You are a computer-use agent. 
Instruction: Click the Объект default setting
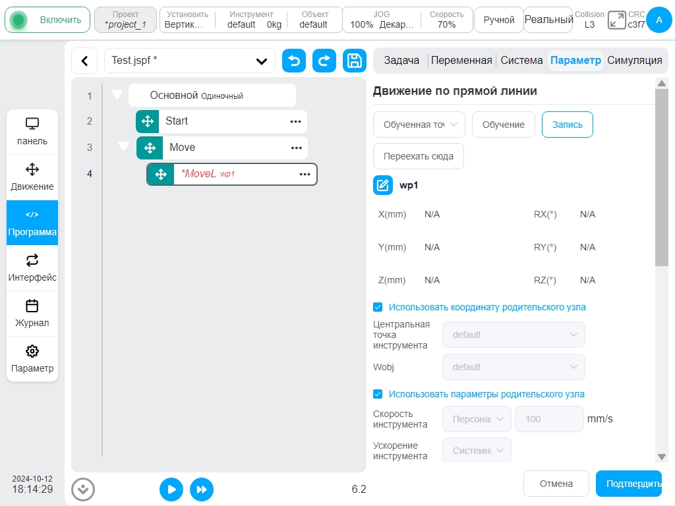pos(314,20)
